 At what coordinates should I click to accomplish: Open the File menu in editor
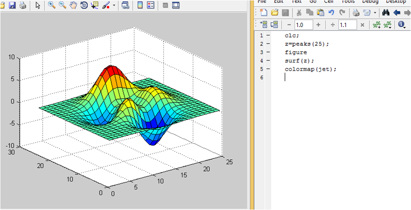coord(262,2)
